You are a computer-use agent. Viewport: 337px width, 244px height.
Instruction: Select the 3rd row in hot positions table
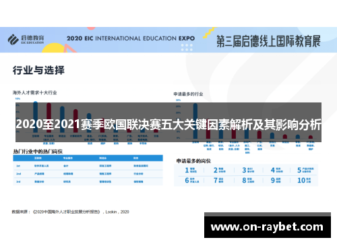[88, 181]
